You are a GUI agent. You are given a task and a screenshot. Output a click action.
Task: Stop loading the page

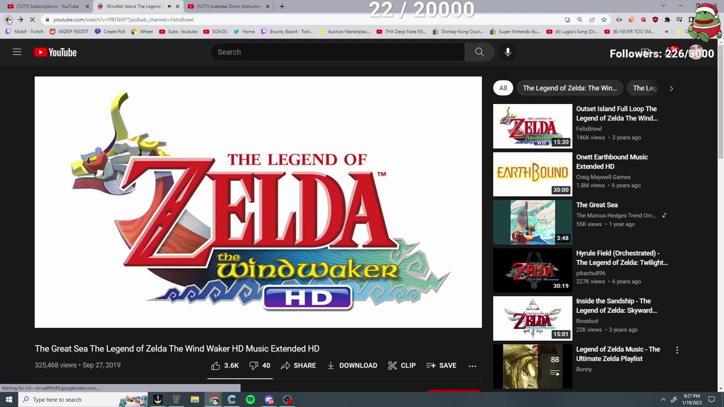pyautogui.click(x=32, y=20)
